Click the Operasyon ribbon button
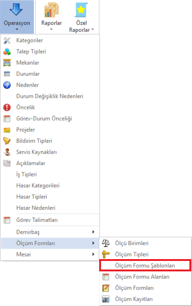Viewport: 192px width, 306px height. (17, 17)
